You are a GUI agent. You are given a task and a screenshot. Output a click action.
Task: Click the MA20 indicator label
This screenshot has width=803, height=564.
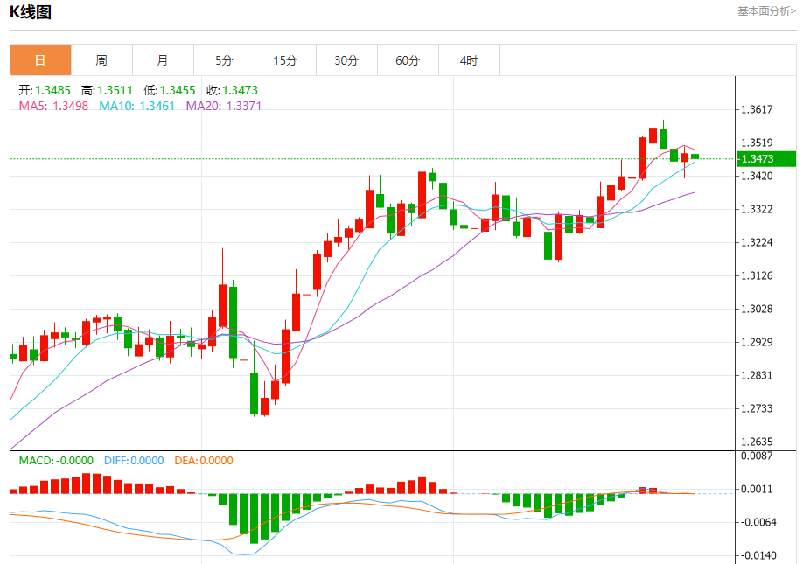(x=223, y=106)
